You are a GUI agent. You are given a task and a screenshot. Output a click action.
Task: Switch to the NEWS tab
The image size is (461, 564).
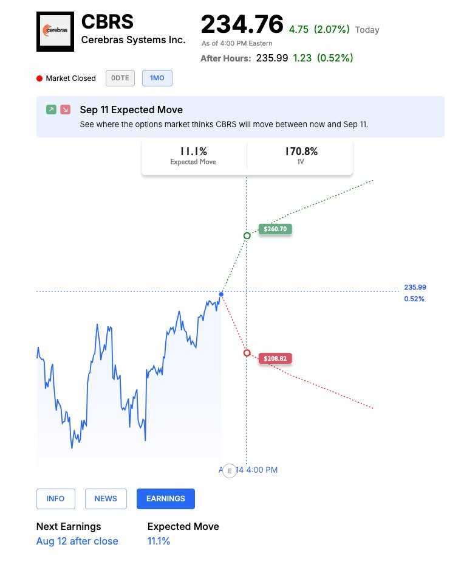106,499
